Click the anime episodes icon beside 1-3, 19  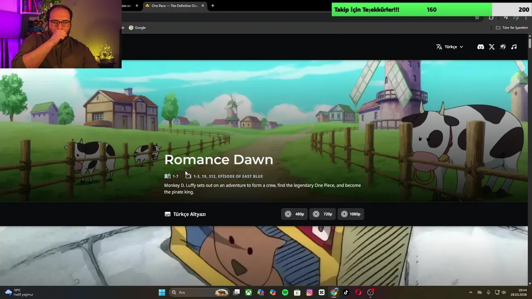pos(188,176)
